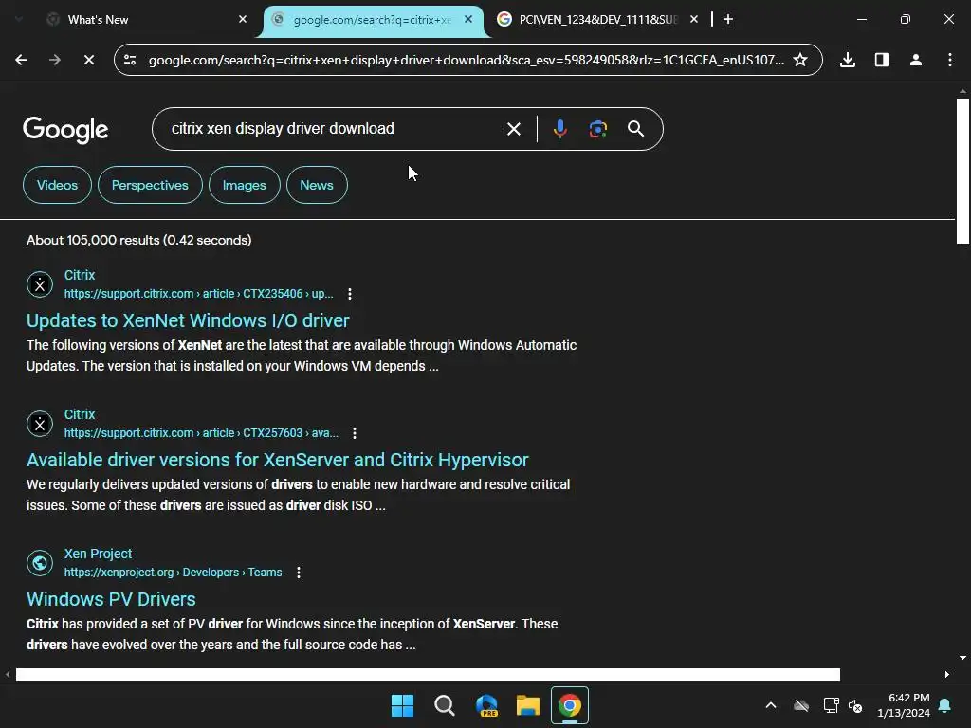
Task: Open Updates to XenNet Windows I/O driver
Action: pos(188,320)
